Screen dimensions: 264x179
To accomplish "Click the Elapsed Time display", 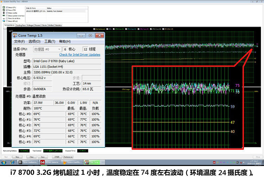I will (x=82, y=151).
